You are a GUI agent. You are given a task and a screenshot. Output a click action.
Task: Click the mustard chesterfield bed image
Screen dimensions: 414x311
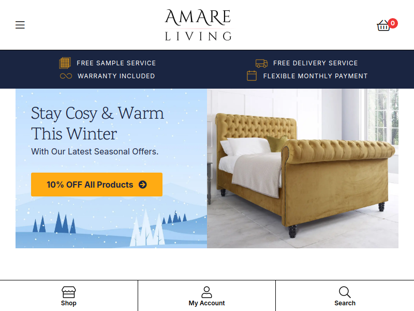click(x=303, y=168)
